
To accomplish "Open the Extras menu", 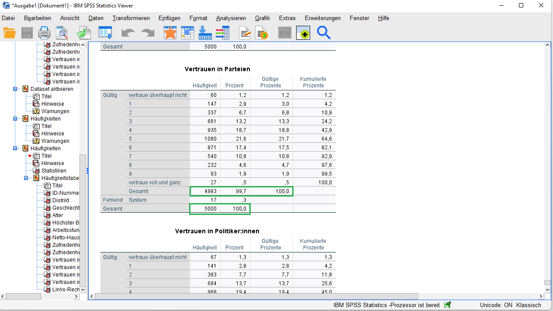I will [287, 18].
